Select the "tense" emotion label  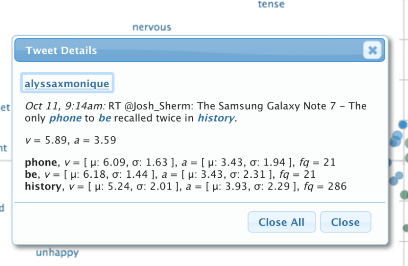click(x=271, y=5)
